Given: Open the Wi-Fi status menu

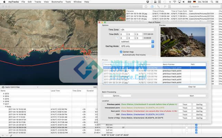Looking at the screenshot, I should coord(175,2).
